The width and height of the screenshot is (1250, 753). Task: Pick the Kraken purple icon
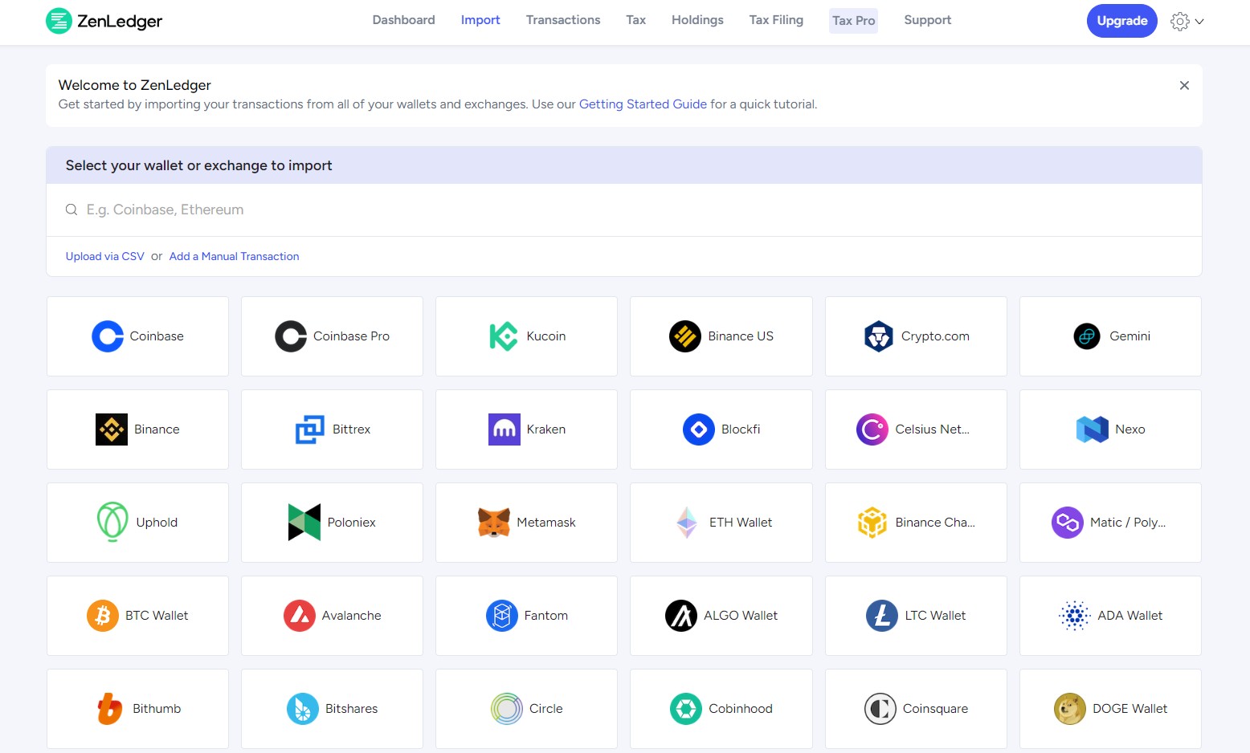click(504, 429)
